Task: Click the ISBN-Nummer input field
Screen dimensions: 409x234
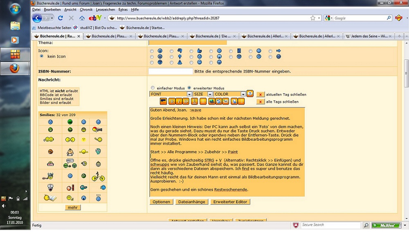Action: (x=171, y=71)
